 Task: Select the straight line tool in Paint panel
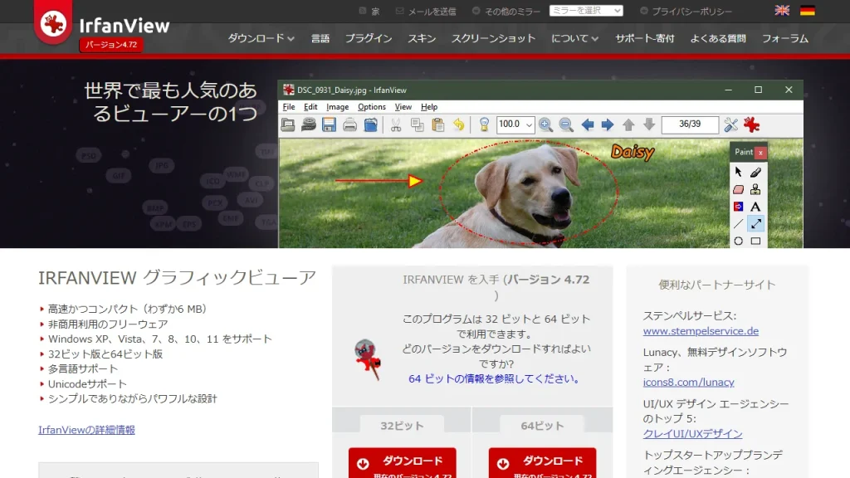(738, 224)
